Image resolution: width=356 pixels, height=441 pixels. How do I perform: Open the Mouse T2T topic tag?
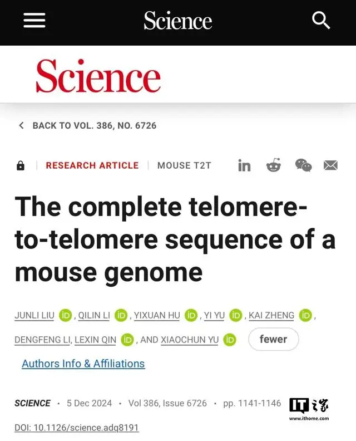click(x=184, y=165)
